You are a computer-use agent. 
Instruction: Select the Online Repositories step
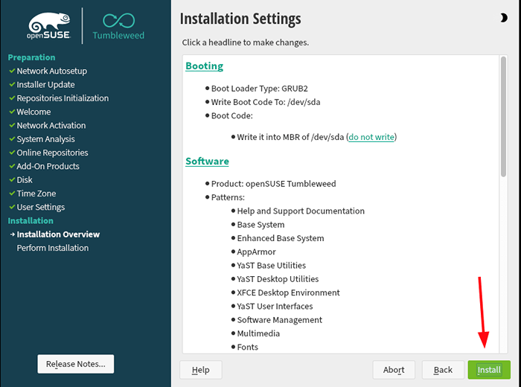[52, 153]
